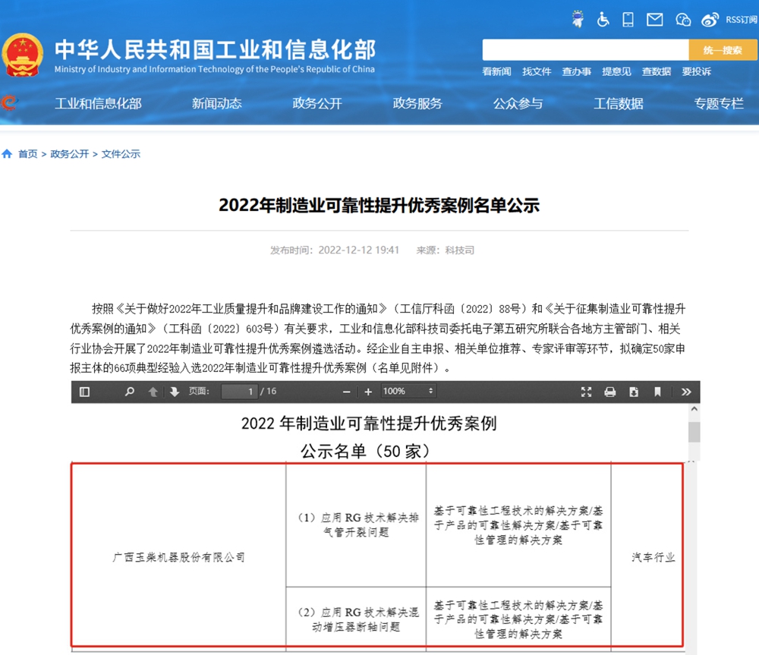Go to 政务公开 in the breadcrumb

[70, 154]
